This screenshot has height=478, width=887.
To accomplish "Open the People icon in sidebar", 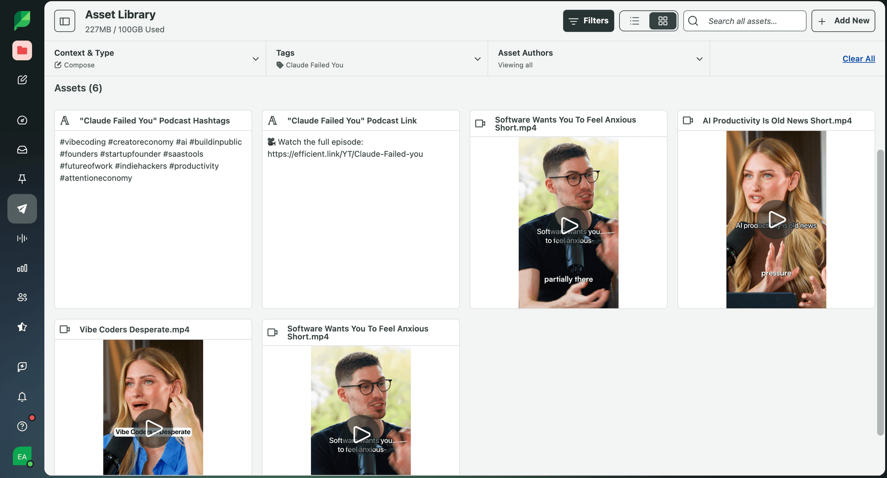I will click(22, 297).
